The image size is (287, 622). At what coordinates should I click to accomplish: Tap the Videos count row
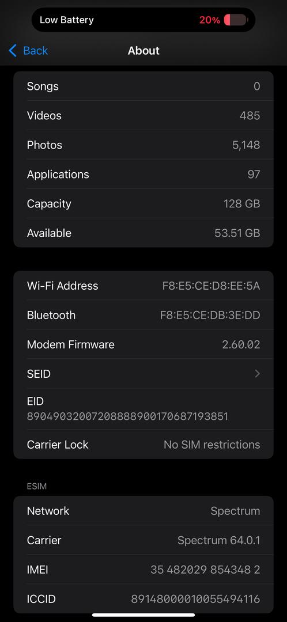143,115
